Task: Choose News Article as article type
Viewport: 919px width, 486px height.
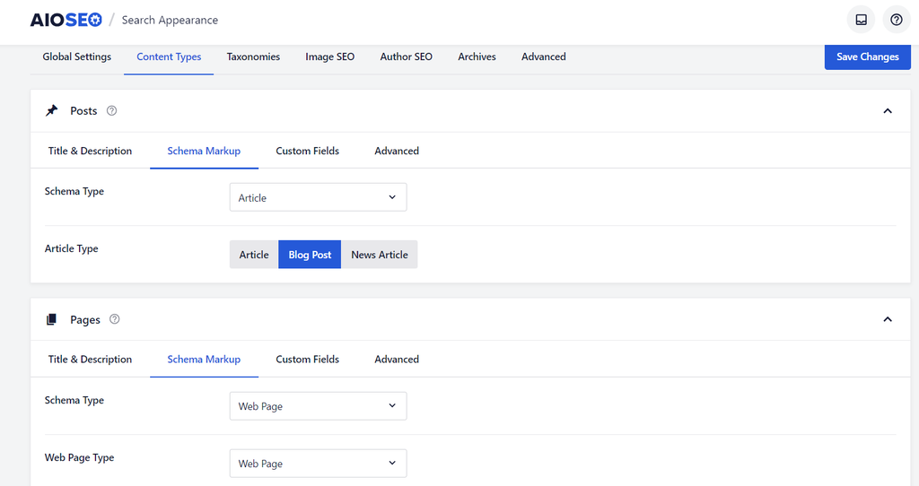Action: click(x=380, y=255)
